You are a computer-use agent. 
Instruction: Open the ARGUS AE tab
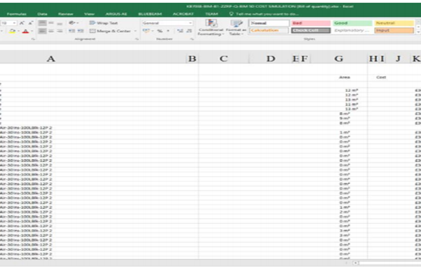(116, 14)
